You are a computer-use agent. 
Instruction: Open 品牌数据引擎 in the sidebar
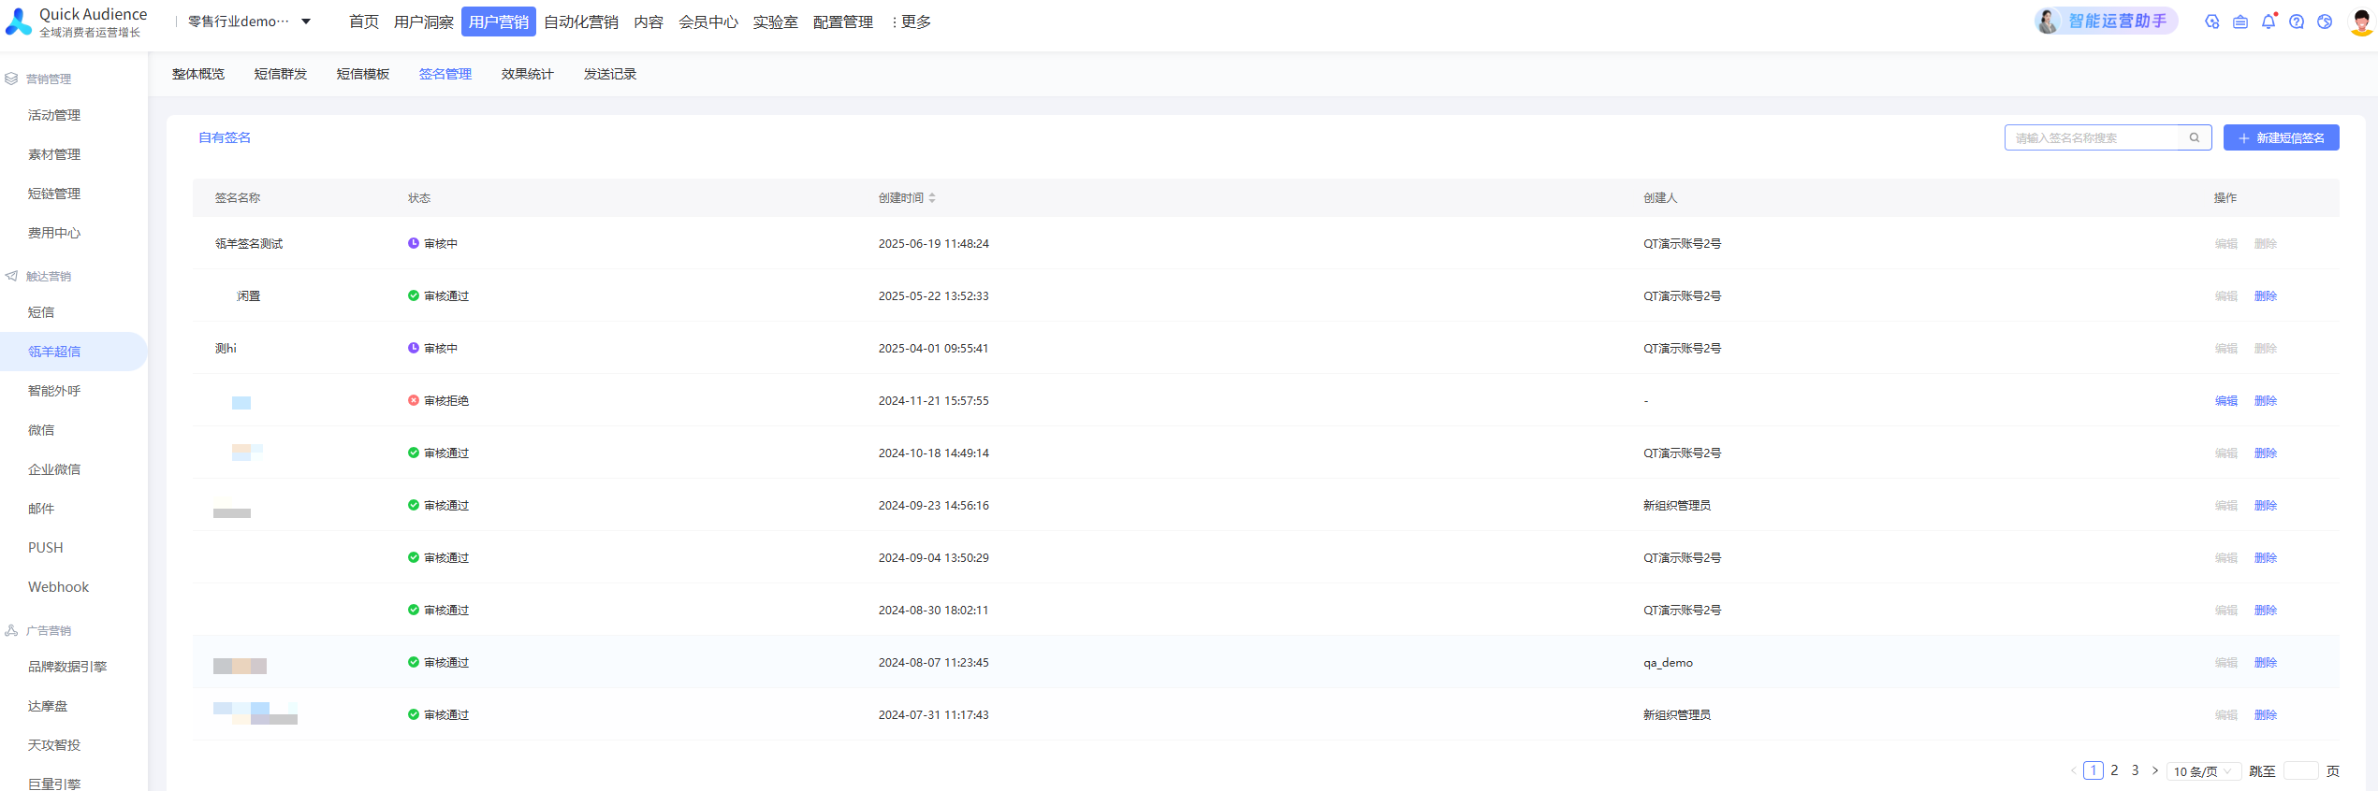click(67, 667)
